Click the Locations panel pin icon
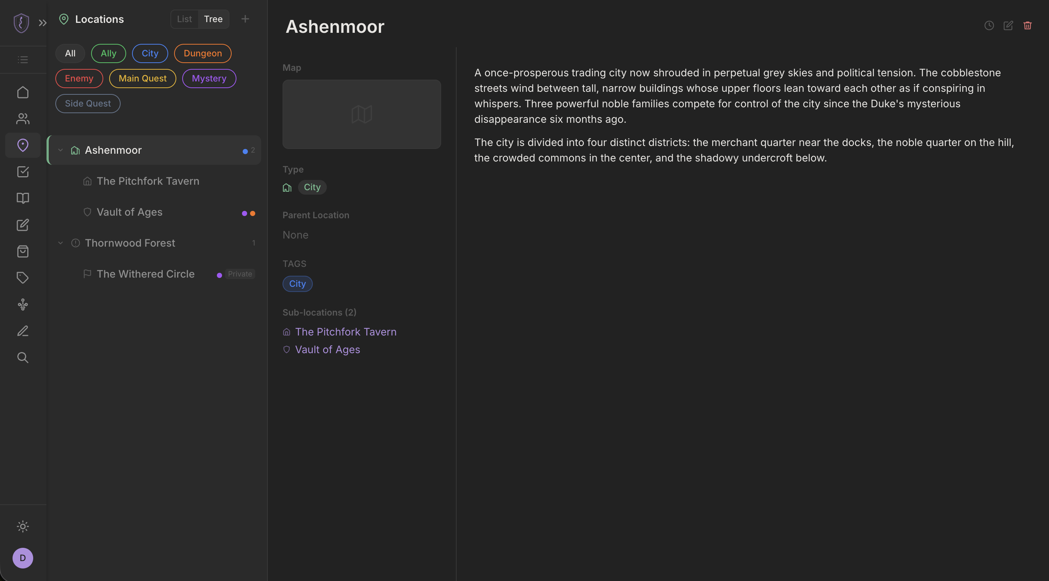1049x581 pixels. [63, 19]
